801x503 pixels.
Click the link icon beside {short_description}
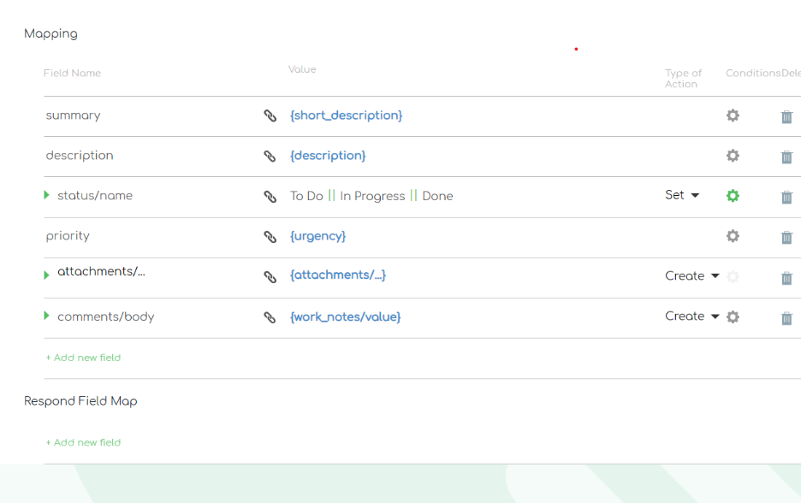click(270, 115)
